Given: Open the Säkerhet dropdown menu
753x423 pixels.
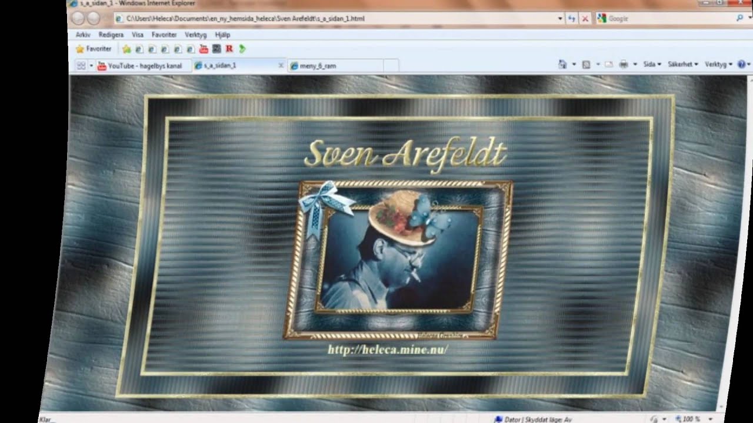Looking at the screenshot, I should tap(682, 65).
